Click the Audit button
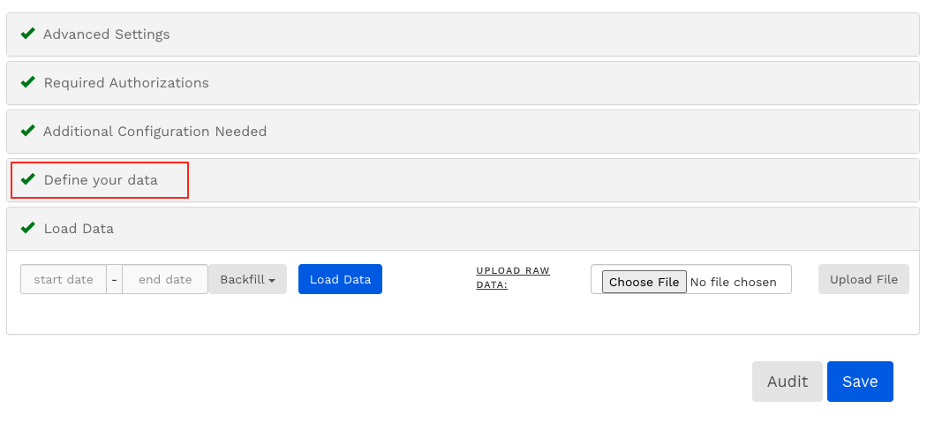This screenshot has height=431, width=927. click(x=787, y=382)
